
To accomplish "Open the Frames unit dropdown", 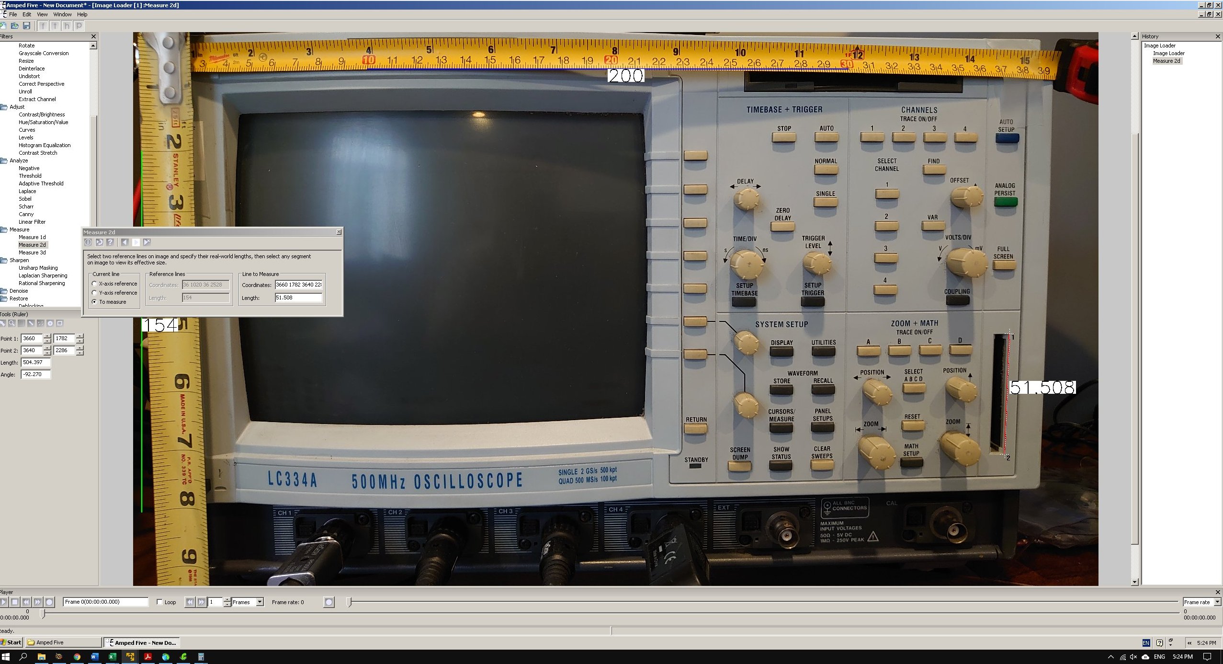I will coord(260,602).
